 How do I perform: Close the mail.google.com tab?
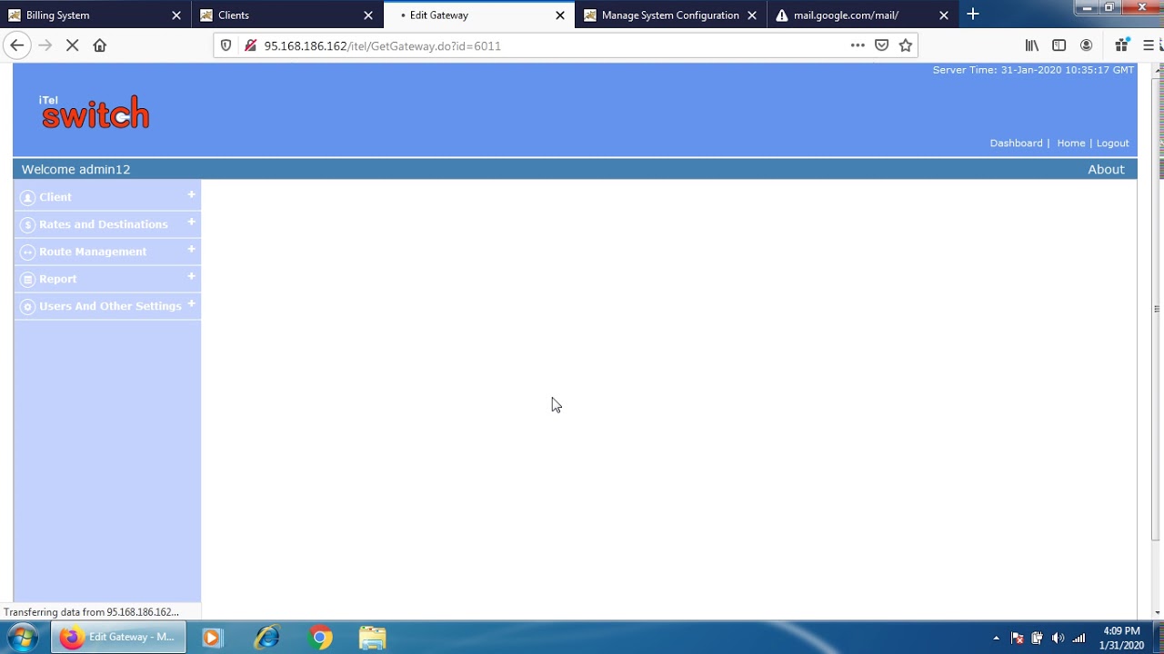point(944,15)
